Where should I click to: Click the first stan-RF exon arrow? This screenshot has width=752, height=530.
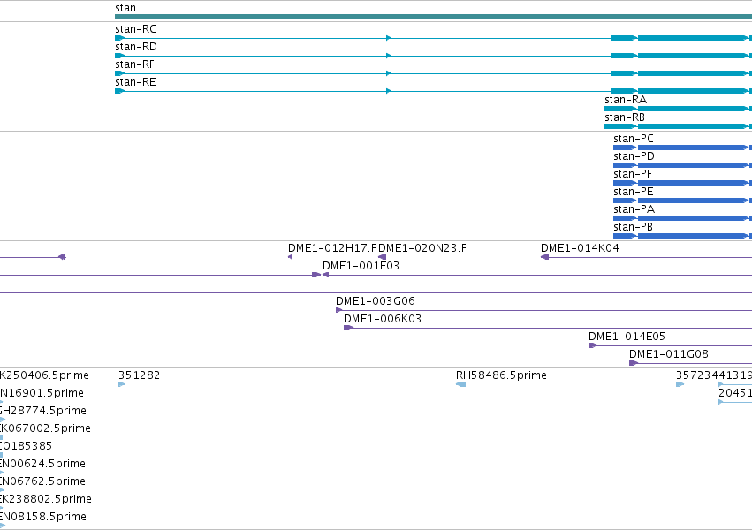coord(120,73)
